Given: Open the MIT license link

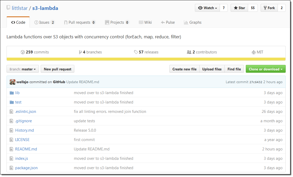Looking at the screenshot, I should pyautogui.click(x=258, y=52).
